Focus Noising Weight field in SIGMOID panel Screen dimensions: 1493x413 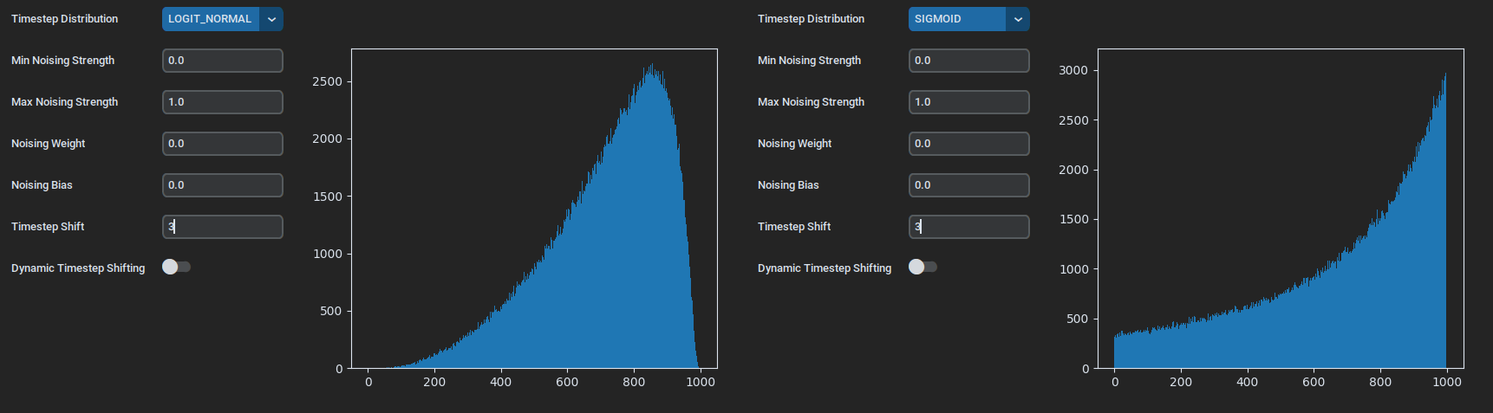point(969,144)
